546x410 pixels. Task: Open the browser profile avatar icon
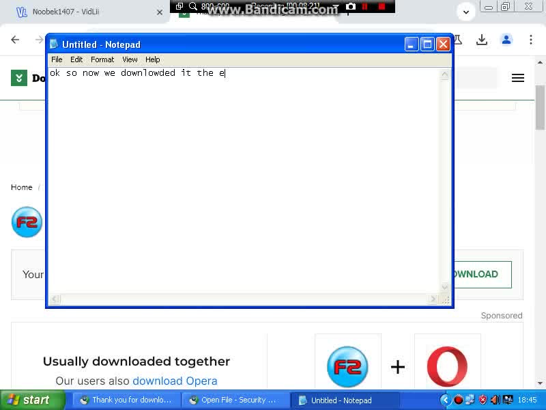pos(506,40)
